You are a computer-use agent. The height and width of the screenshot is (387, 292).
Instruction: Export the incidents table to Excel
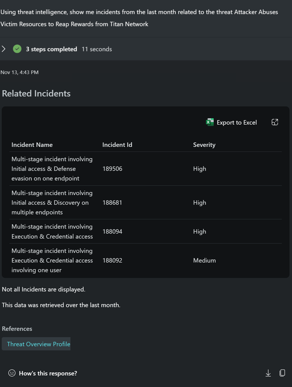coord(232,122)
